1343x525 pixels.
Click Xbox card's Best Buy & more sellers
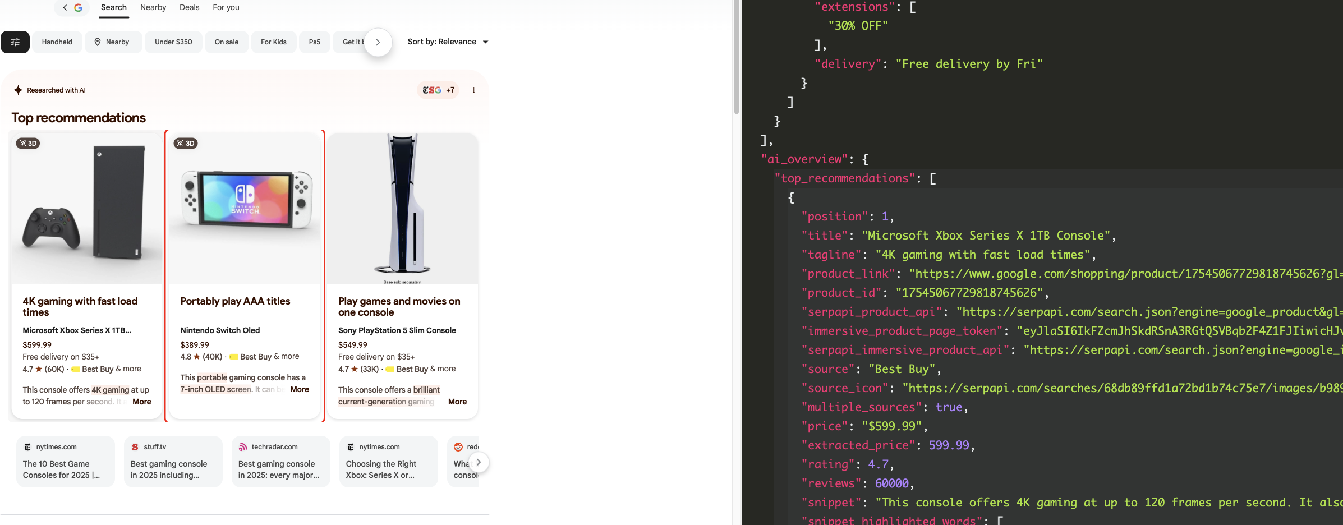click(107, 369)
